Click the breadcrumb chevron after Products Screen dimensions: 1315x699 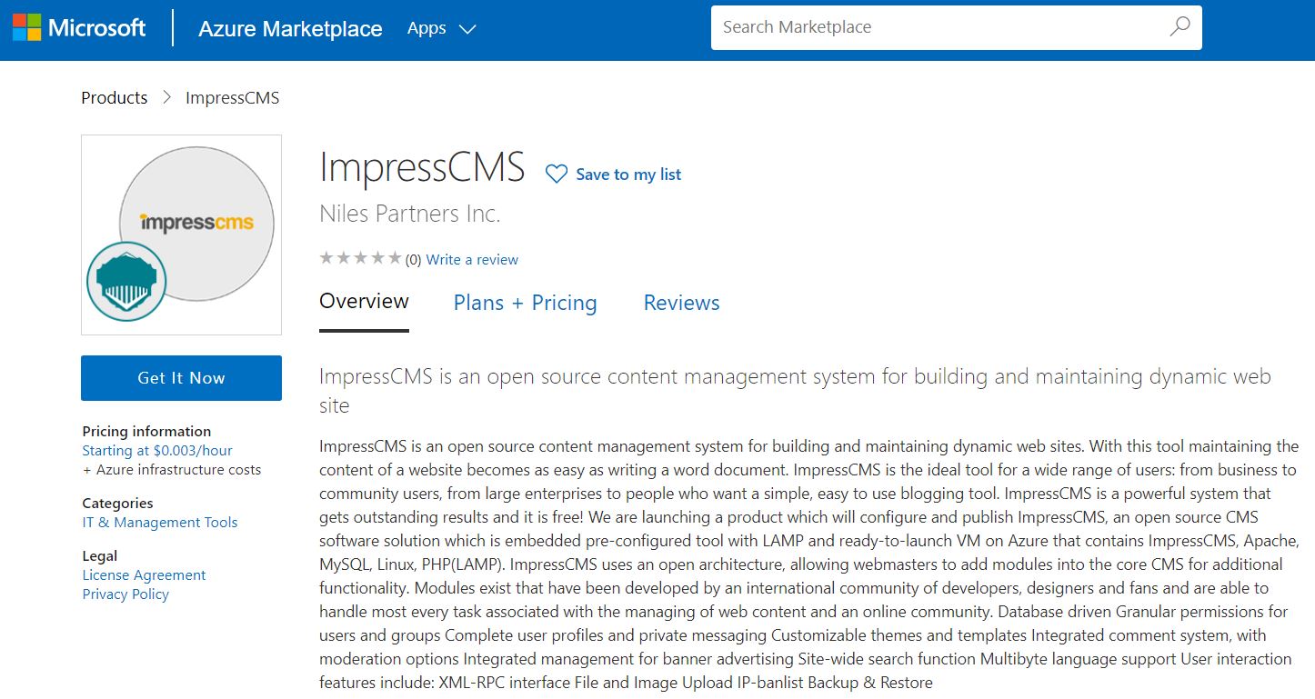[x=166, y=97]
